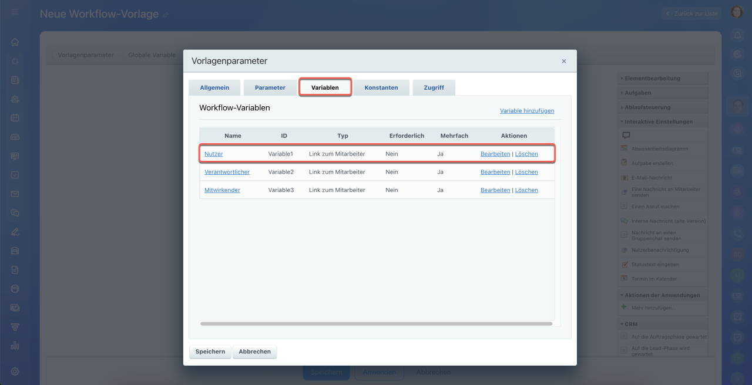The image size is (752, 385).
Task: Open the hamburger main menu
Action: [x=15, y=12]
